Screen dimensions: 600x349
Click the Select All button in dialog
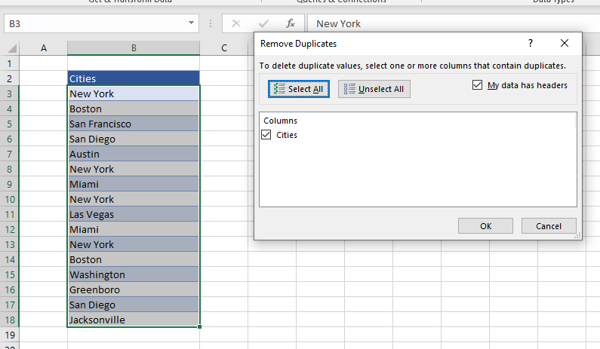point(298,89)
